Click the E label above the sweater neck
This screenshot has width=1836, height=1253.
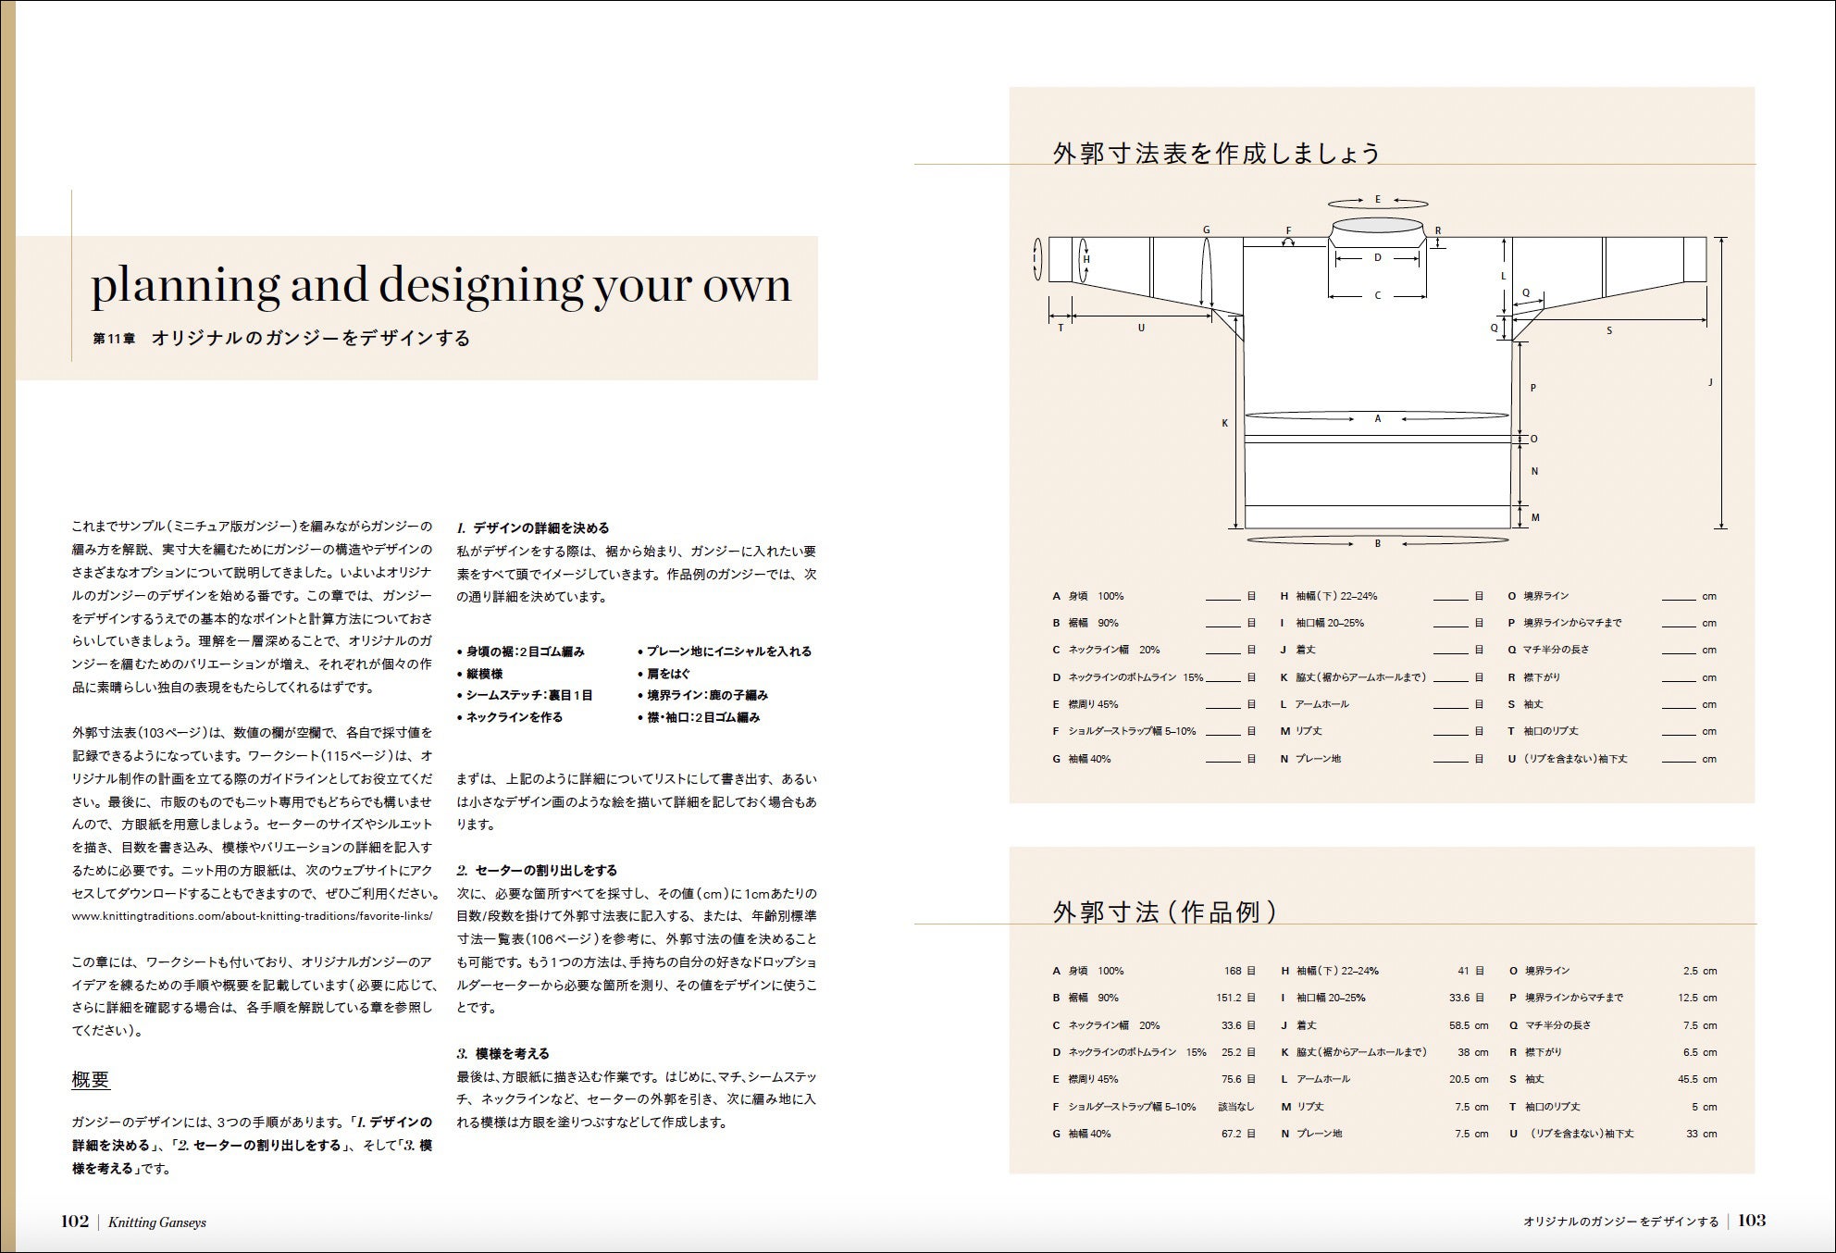(x=1377, y=199)
